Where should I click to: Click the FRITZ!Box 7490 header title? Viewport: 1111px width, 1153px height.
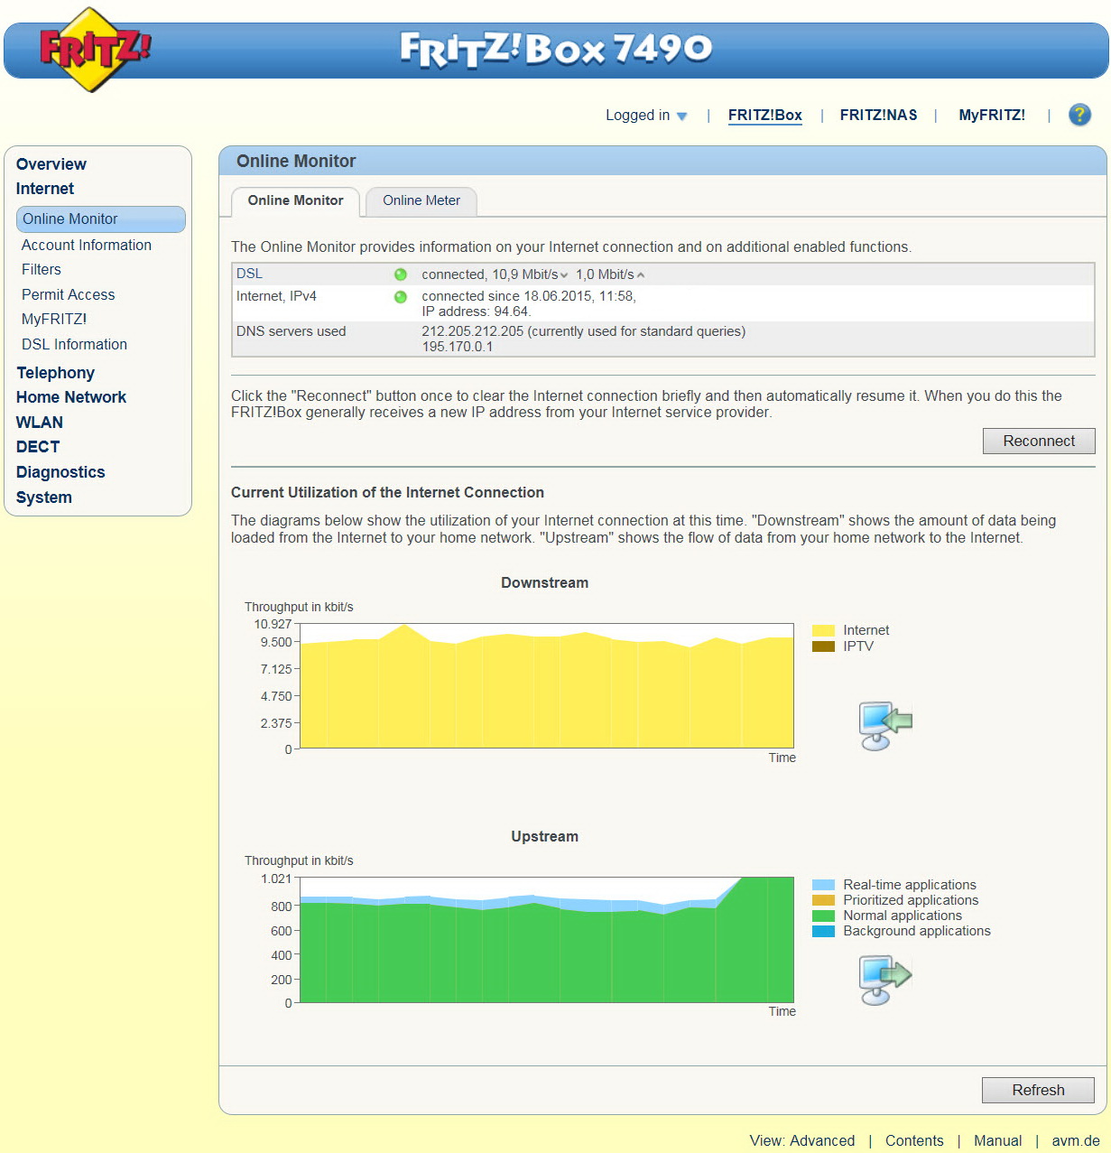(x=556, y=49)
